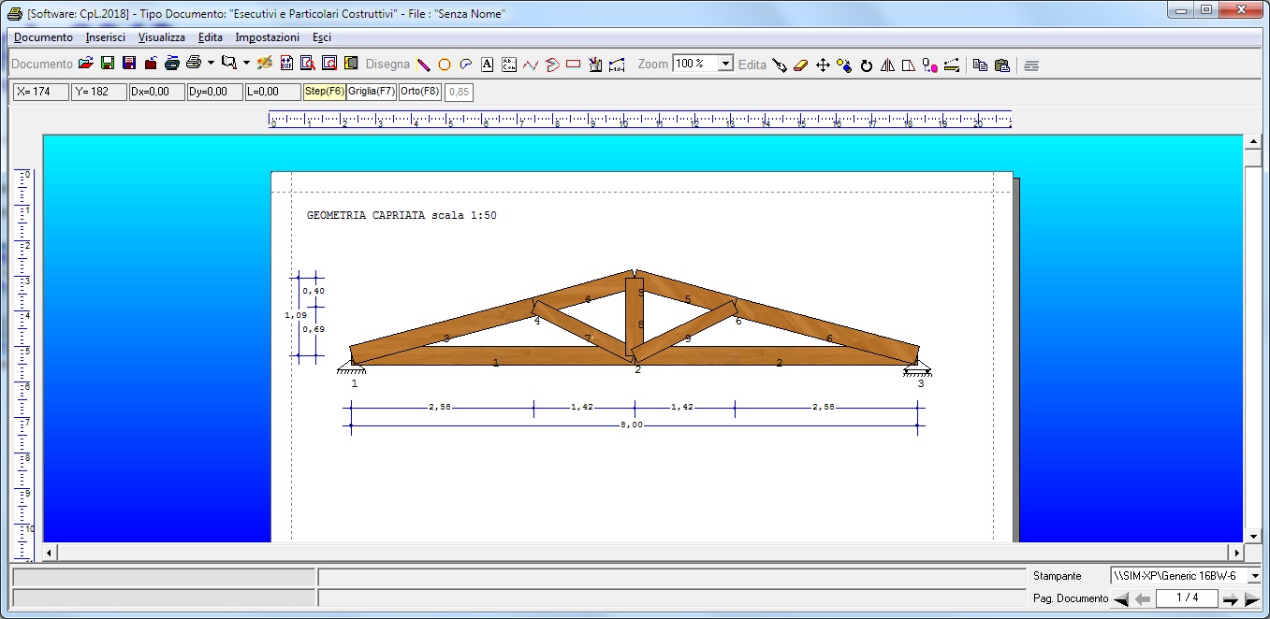Click the page preview magnifier icon
Screen dimensions: 1270x619
click(x=308, y=65)
